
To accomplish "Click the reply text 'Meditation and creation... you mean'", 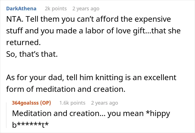I will tap(78, 113).
